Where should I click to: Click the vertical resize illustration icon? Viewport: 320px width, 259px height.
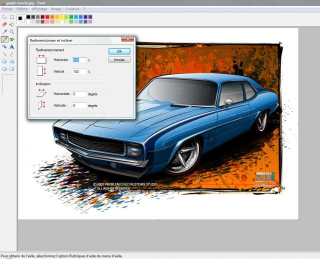41,71
